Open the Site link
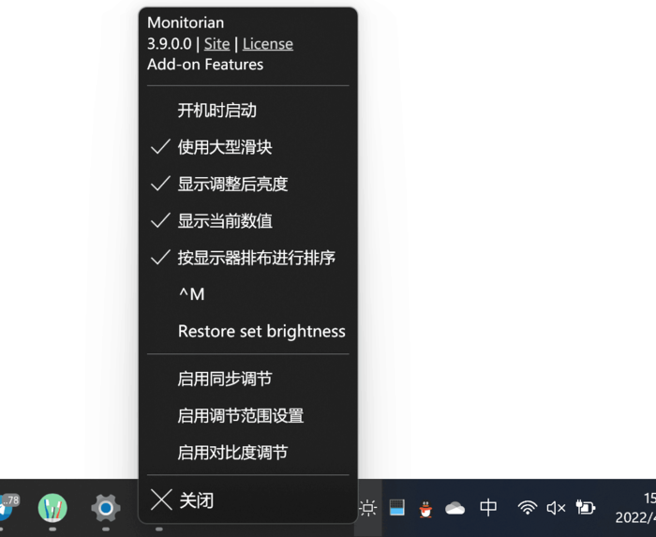The height and width of the screenshot is (537, 656). point(216,44)
